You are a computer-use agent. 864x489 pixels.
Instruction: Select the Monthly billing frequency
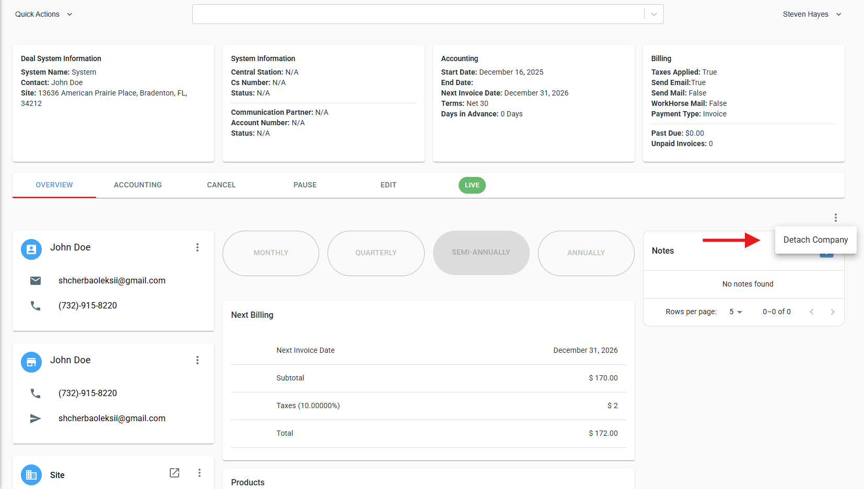[x=271, y=253]
